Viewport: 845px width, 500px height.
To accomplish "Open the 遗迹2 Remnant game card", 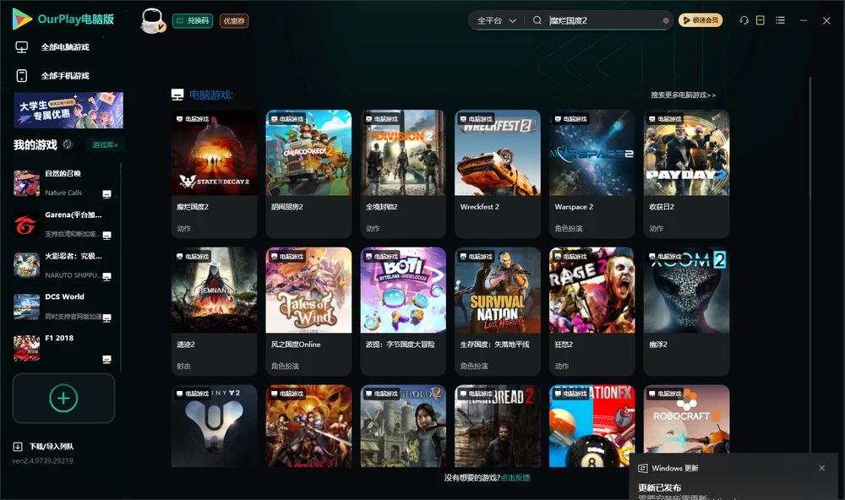I will (214, 312).
